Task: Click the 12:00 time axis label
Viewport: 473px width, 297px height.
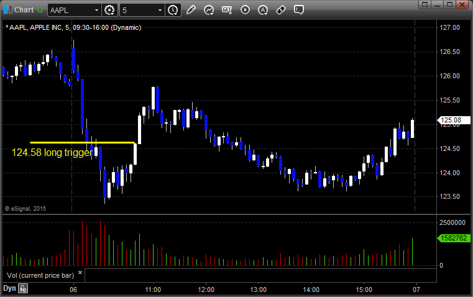Action: (206, 290)
